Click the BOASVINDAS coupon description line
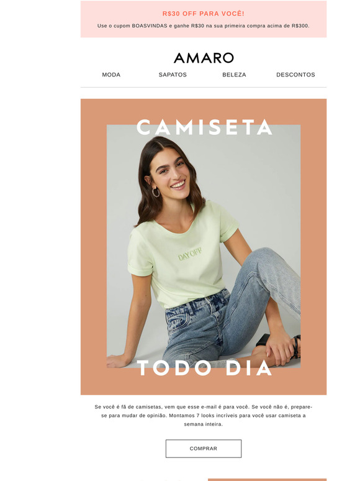This screenshot has width=360, height=481. point(204,25)
